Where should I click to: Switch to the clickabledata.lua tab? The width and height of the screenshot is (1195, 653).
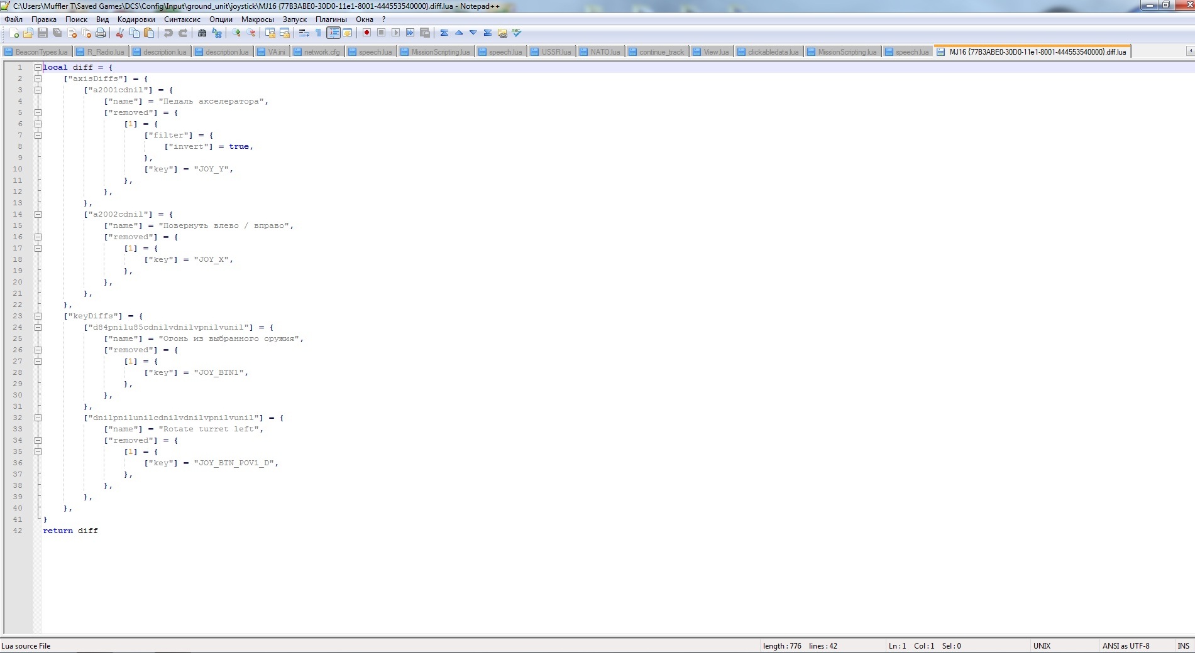(x=768, y=52)
